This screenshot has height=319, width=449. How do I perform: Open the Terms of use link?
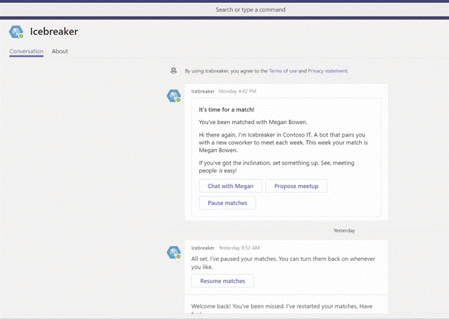283,71
